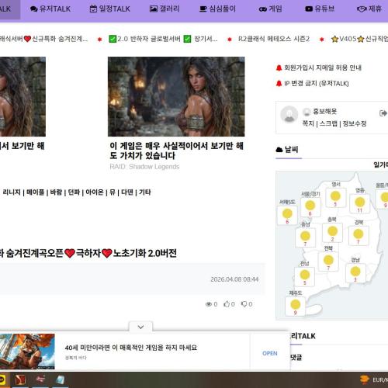Click the 전북 weather sun icon
388x388 pixels.
(328, 260)
